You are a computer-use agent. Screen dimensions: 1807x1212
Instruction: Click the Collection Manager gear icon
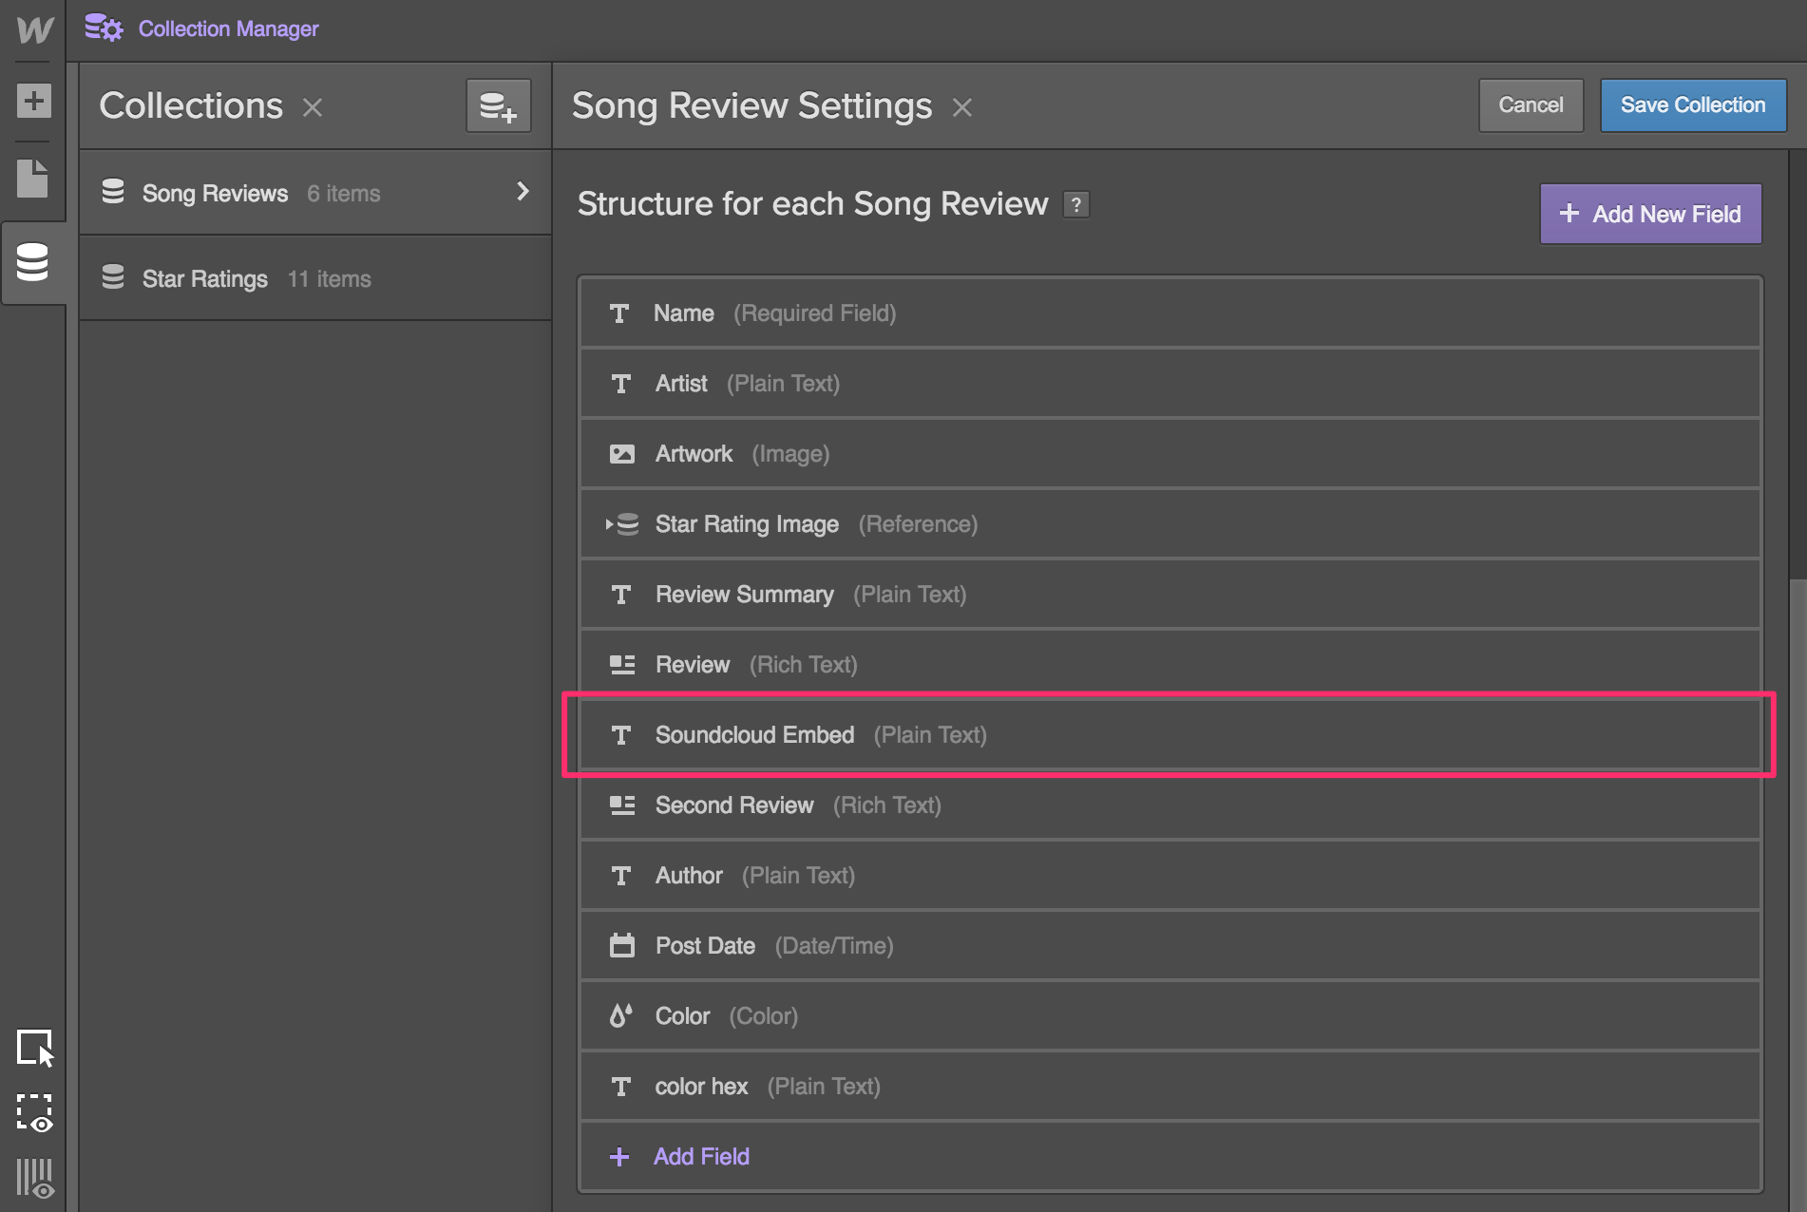click(105, 28)
